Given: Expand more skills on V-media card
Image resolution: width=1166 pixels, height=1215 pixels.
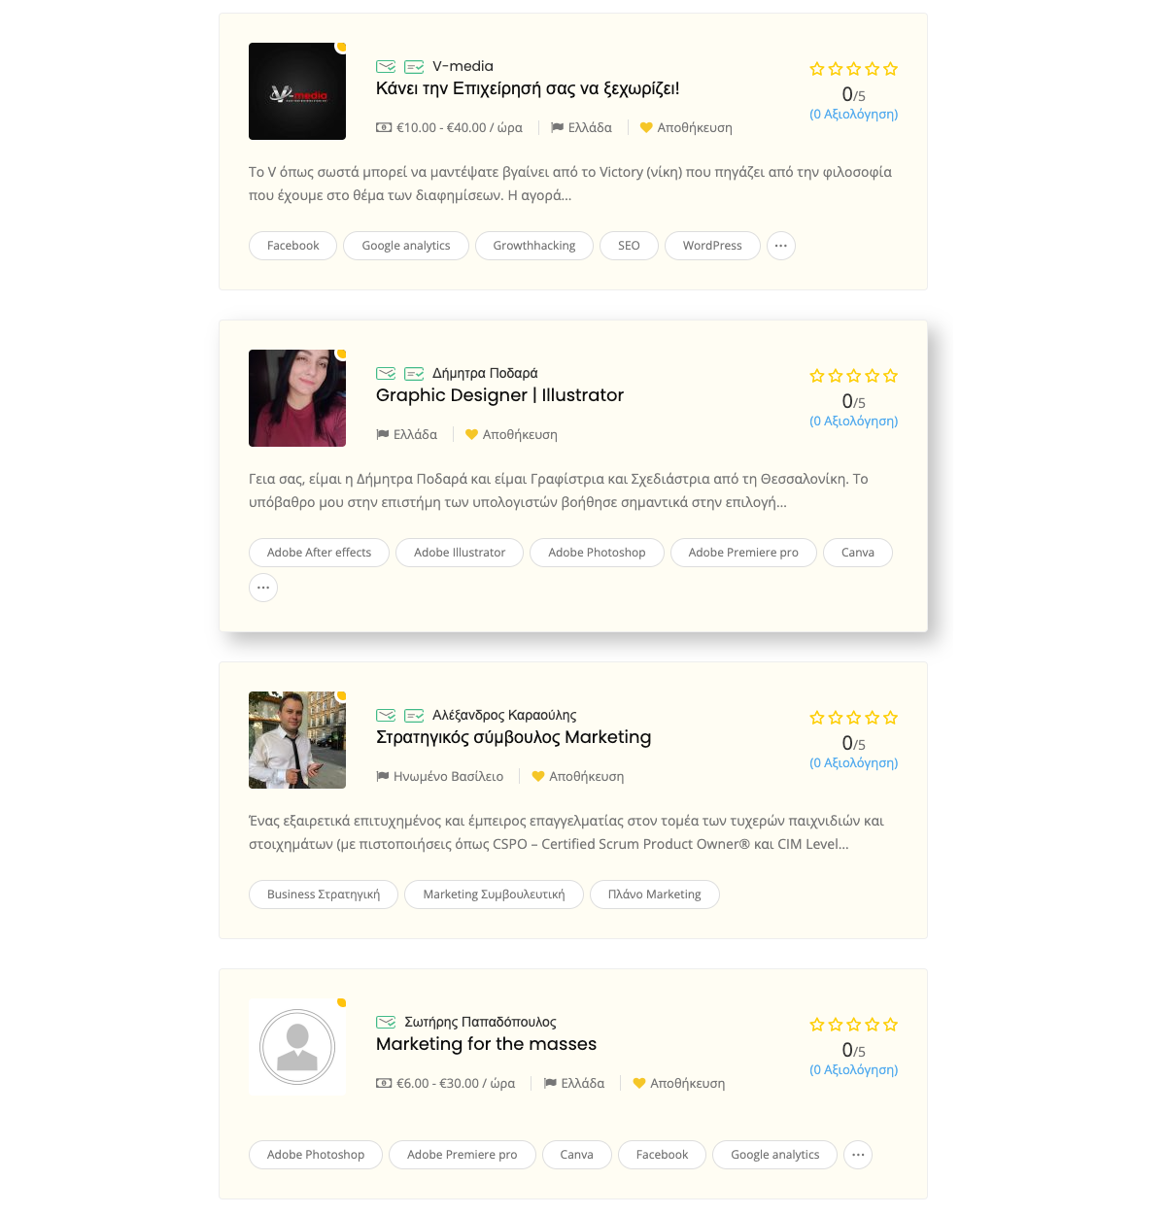Looking at the screenshot, I should point(781,246).
